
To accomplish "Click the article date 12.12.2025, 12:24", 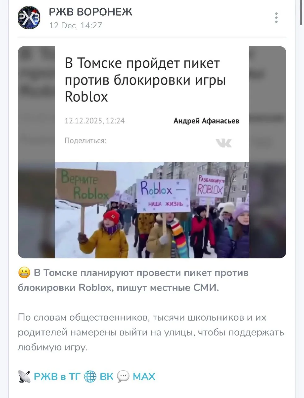I will click(x=94, y=121).
